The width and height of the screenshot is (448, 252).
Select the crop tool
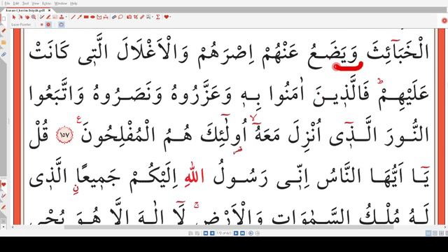coord(135,17)
